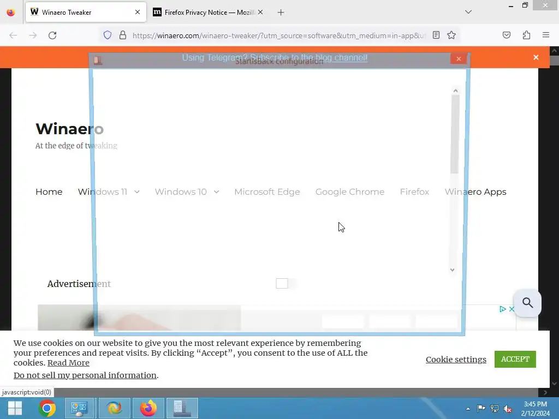The height and width of the screenshot is (419, 559).
Task: Open the Google Chrome menu item
Action: click(x=350, y=191)
